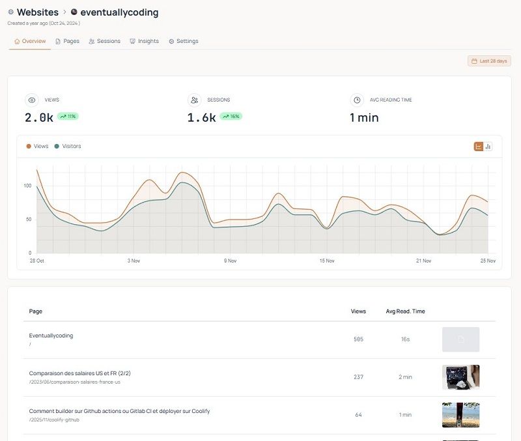Open Insights via its chat icon

coord(133,40)
